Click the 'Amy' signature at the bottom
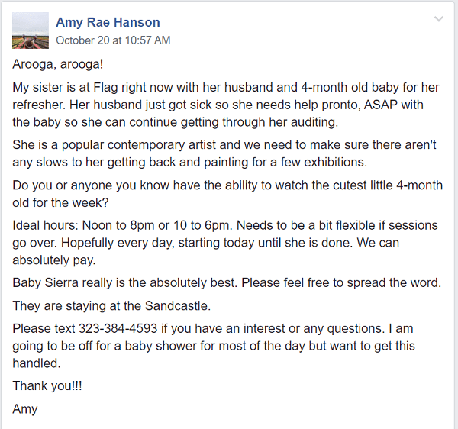 click(25, 409)
